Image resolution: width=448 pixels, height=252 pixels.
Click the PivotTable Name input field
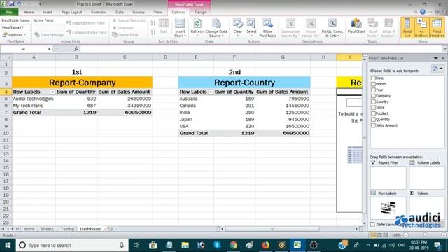click(15, 28)
